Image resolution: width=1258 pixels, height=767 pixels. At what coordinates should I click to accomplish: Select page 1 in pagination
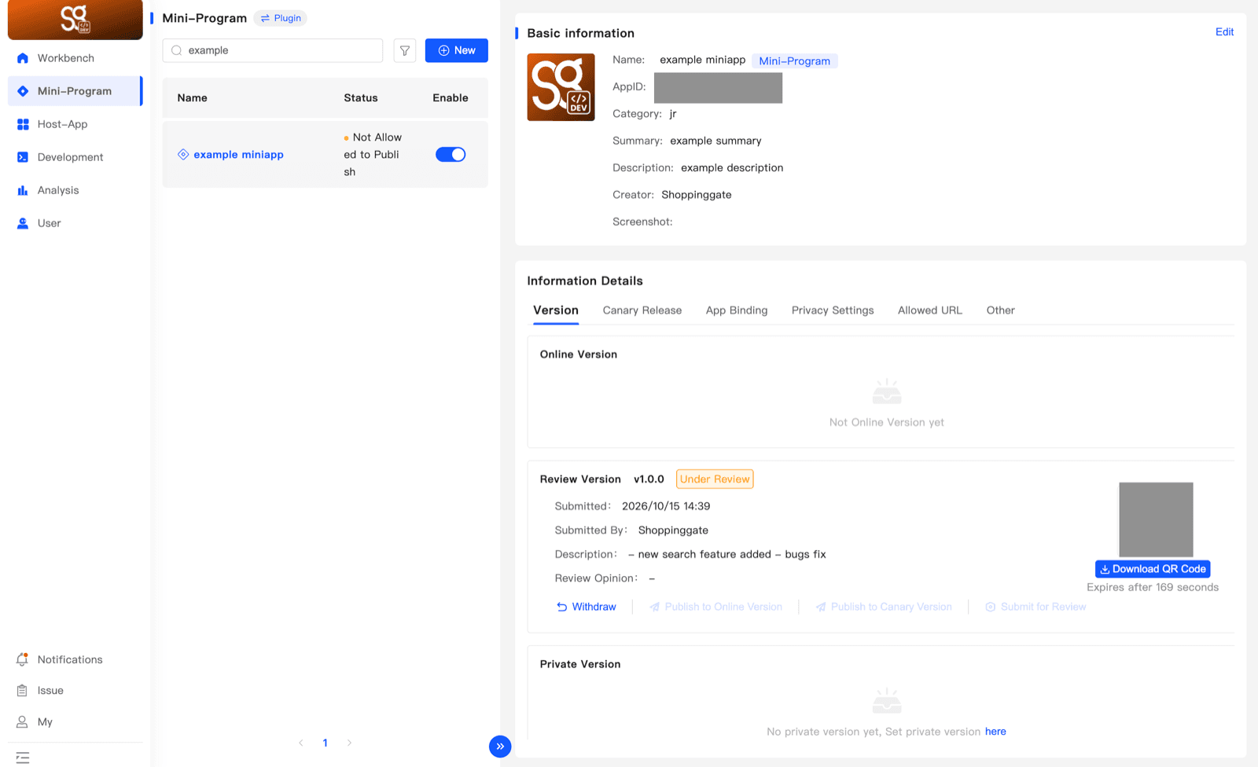click(x=326, y=743)
